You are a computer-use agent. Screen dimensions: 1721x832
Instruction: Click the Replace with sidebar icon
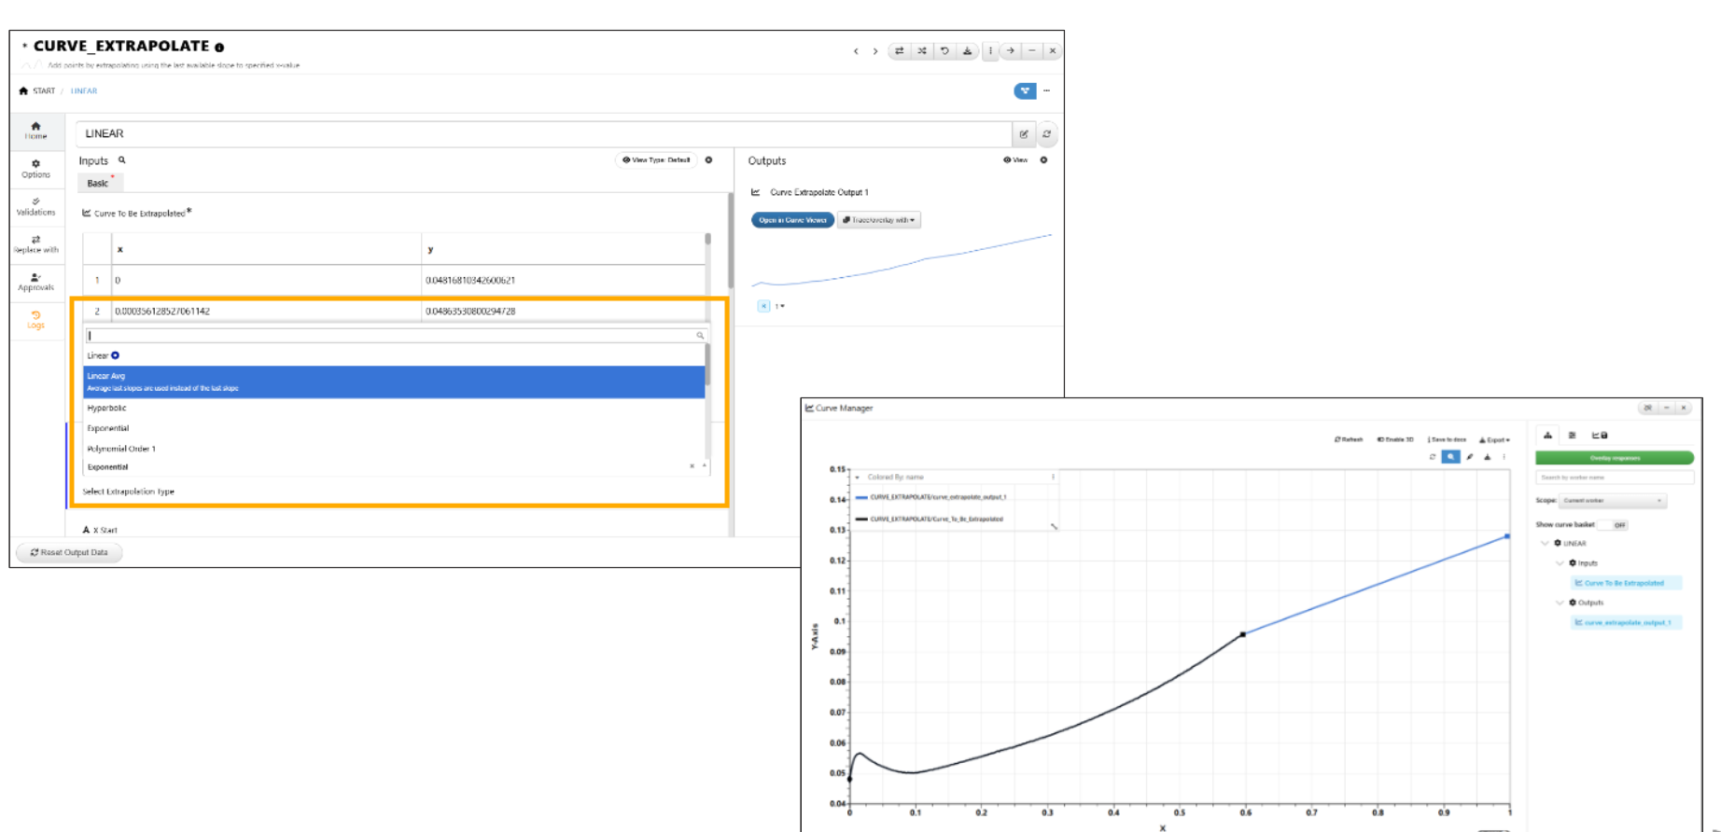(35, 244)
